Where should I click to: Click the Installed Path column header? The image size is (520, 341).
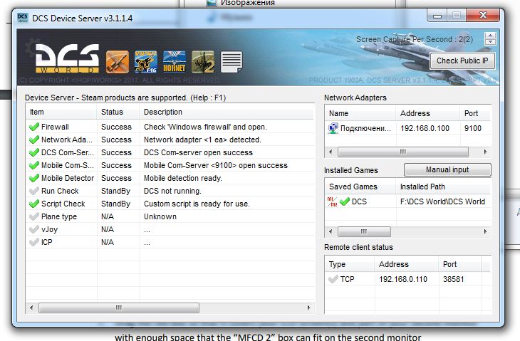443,187
